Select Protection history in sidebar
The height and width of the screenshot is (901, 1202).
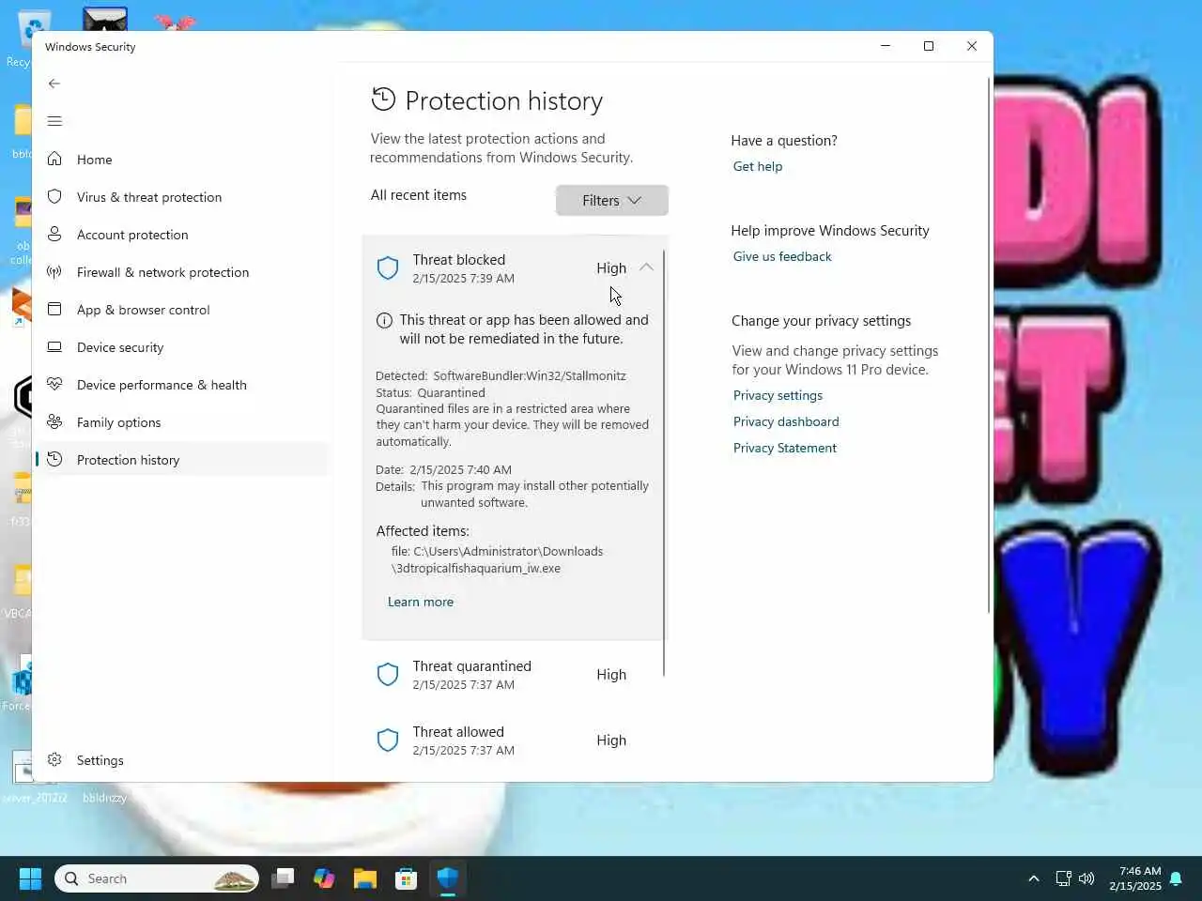click(x=182, y=460)
